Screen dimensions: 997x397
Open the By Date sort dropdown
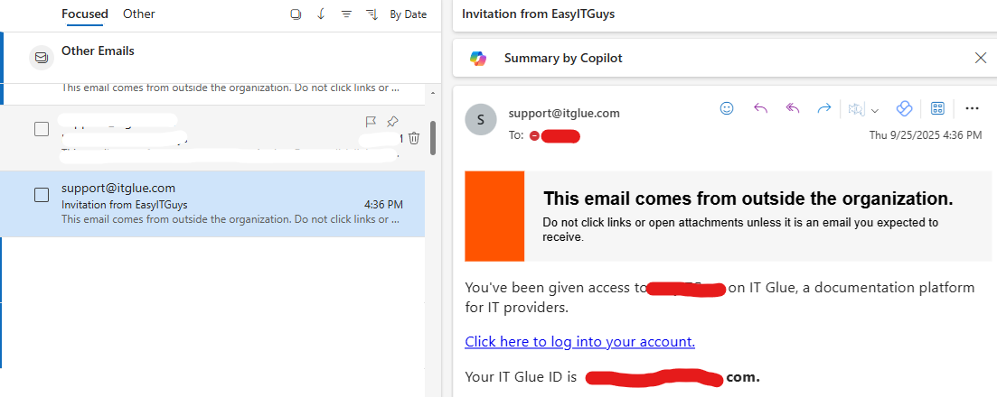[x=408, y=14]
